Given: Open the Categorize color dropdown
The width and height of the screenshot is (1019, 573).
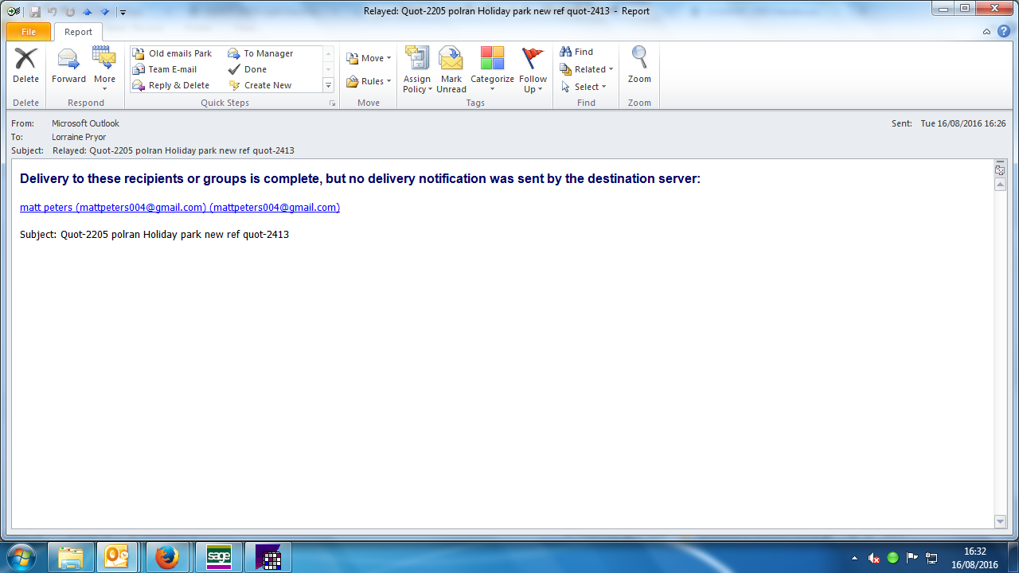Looking at the screenshot, I should [x=492, y=69].
